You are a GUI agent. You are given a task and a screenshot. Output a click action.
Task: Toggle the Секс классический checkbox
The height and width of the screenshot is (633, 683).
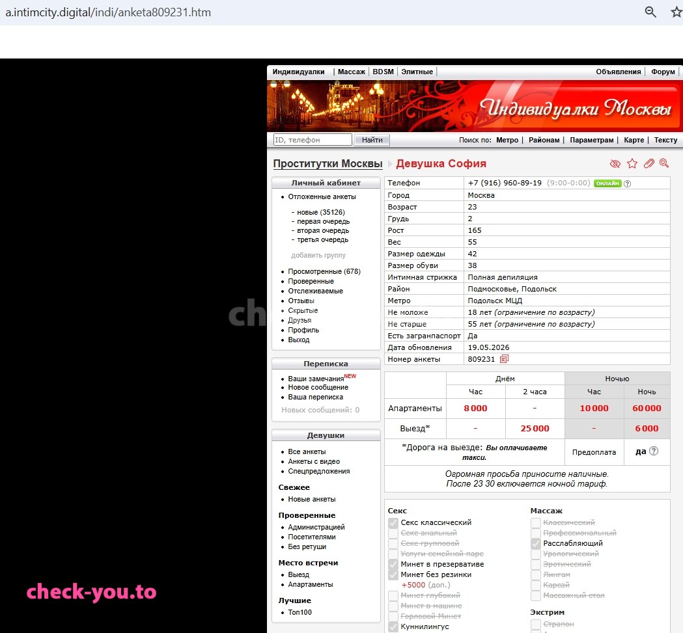pyautogui.click(x=393, y=523)
